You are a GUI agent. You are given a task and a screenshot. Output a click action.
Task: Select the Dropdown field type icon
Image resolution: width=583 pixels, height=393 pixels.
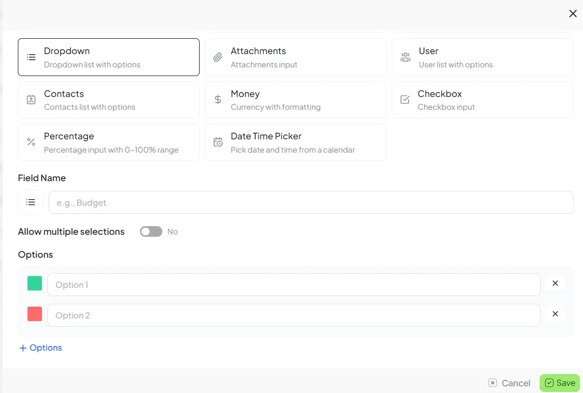pyautogui.click(x=31, y=57)
